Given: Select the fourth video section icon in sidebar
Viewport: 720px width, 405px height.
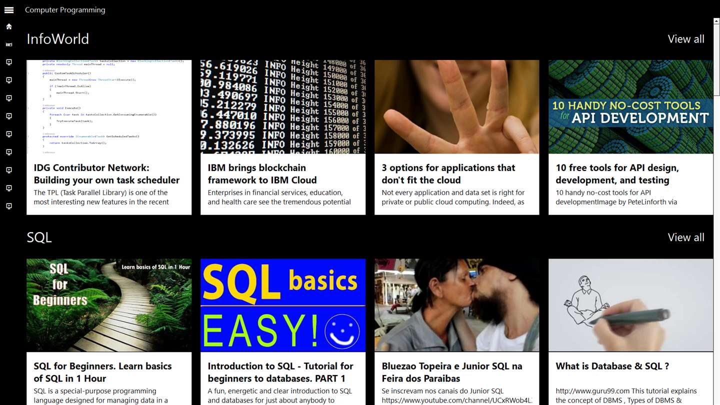Looking at the screenshot, I should click(9, 116).
